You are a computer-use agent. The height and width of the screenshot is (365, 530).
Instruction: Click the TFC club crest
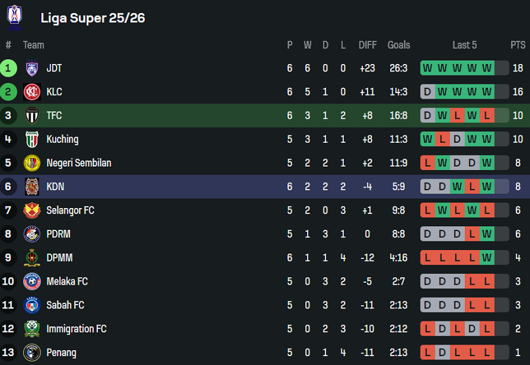coord(32,116)
